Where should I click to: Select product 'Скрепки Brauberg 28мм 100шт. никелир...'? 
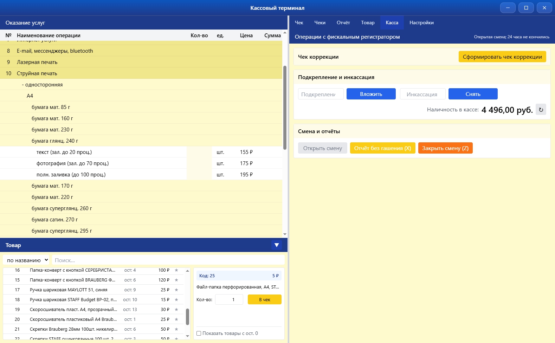point(93,329)
